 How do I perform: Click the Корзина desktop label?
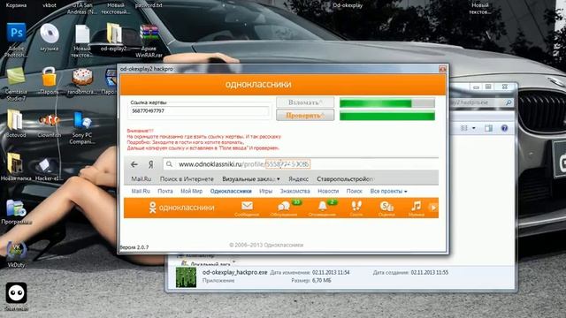point(16,5)
